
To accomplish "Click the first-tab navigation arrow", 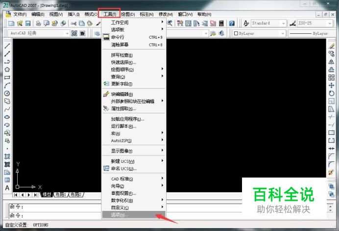I will [16, 195].
